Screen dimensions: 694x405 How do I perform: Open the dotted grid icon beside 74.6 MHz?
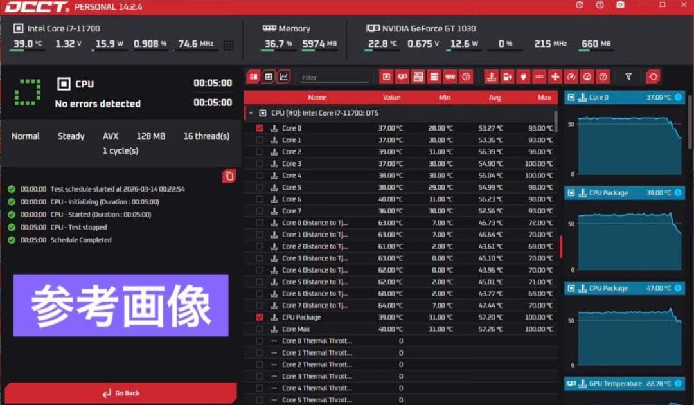point(228,45)
